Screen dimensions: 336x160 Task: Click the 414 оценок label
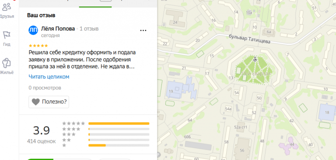coord(42,141)
